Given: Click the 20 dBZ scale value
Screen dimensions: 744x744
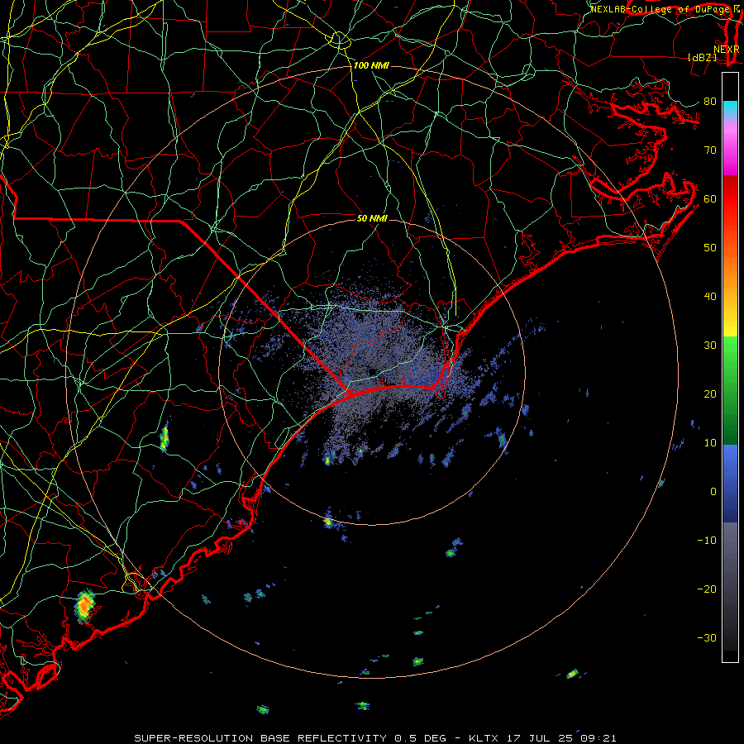Looking at the screenshot, I should click(710, 394).
